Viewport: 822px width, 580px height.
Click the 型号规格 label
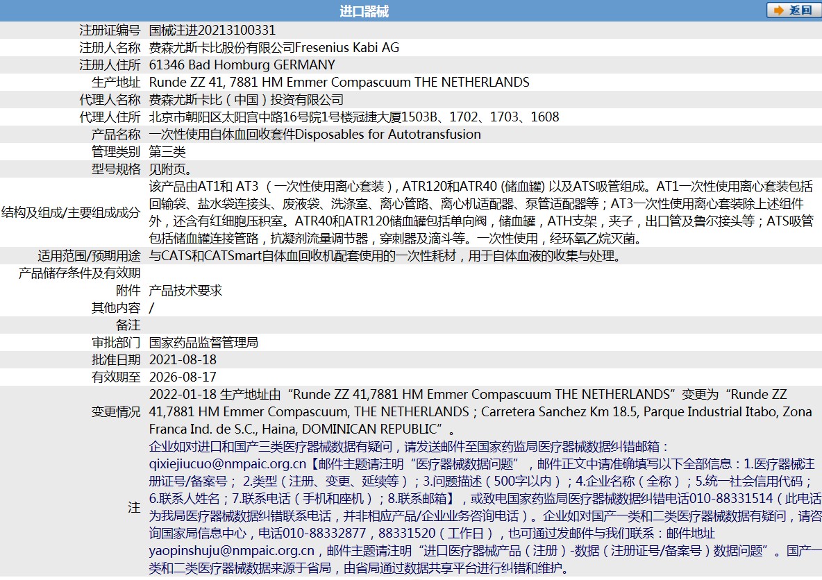click(x=116, y=169)
